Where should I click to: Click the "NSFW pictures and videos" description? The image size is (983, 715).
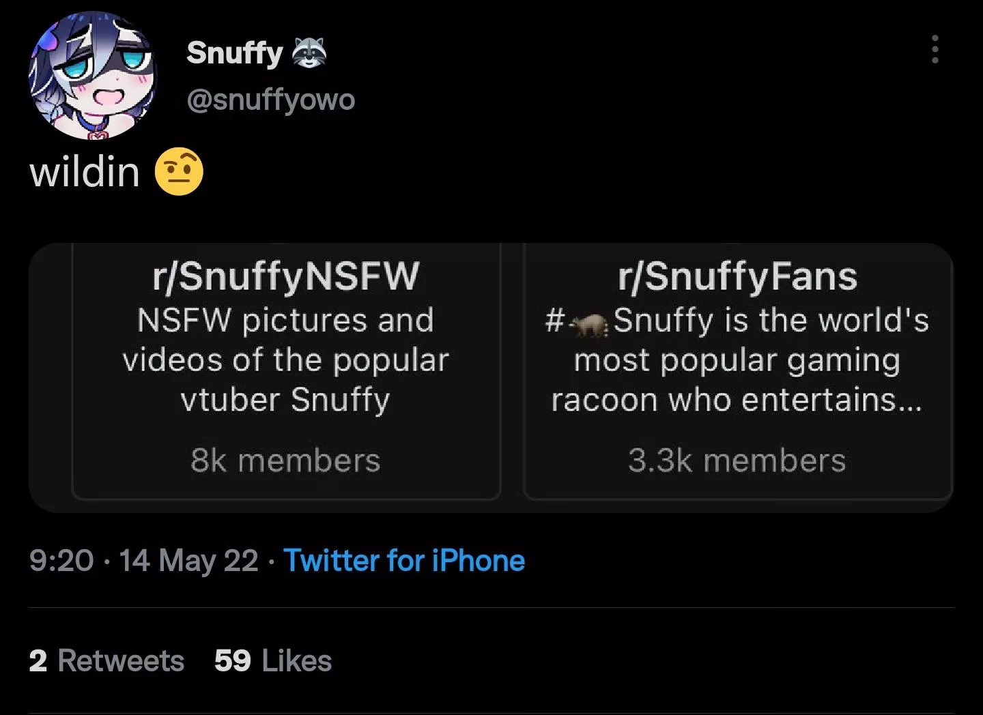(x=285, y=360)
